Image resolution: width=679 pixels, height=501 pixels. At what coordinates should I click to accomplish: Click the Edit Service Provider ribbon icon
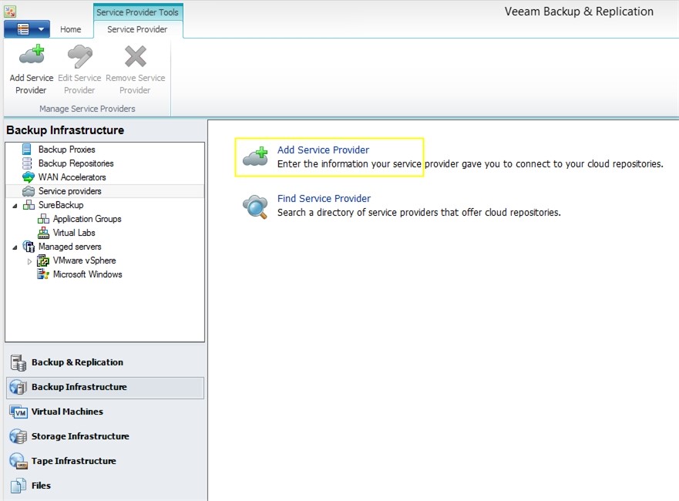[x=79, y=56]
